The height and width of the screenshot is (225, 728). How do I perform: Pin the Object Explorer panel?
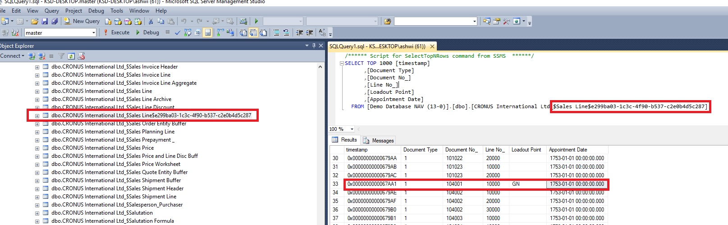tap(314, 46)
